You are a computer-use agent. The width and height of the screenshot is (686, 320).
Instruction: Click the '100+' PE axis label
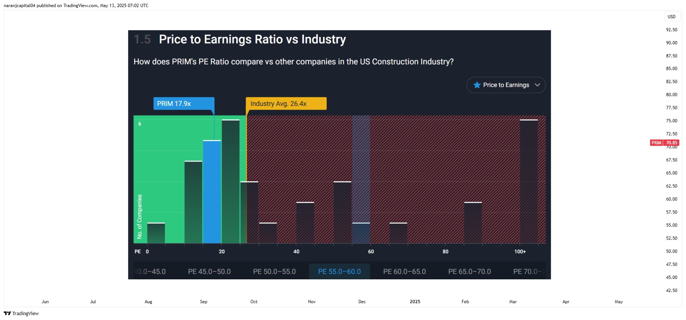(x=520, y=252)
